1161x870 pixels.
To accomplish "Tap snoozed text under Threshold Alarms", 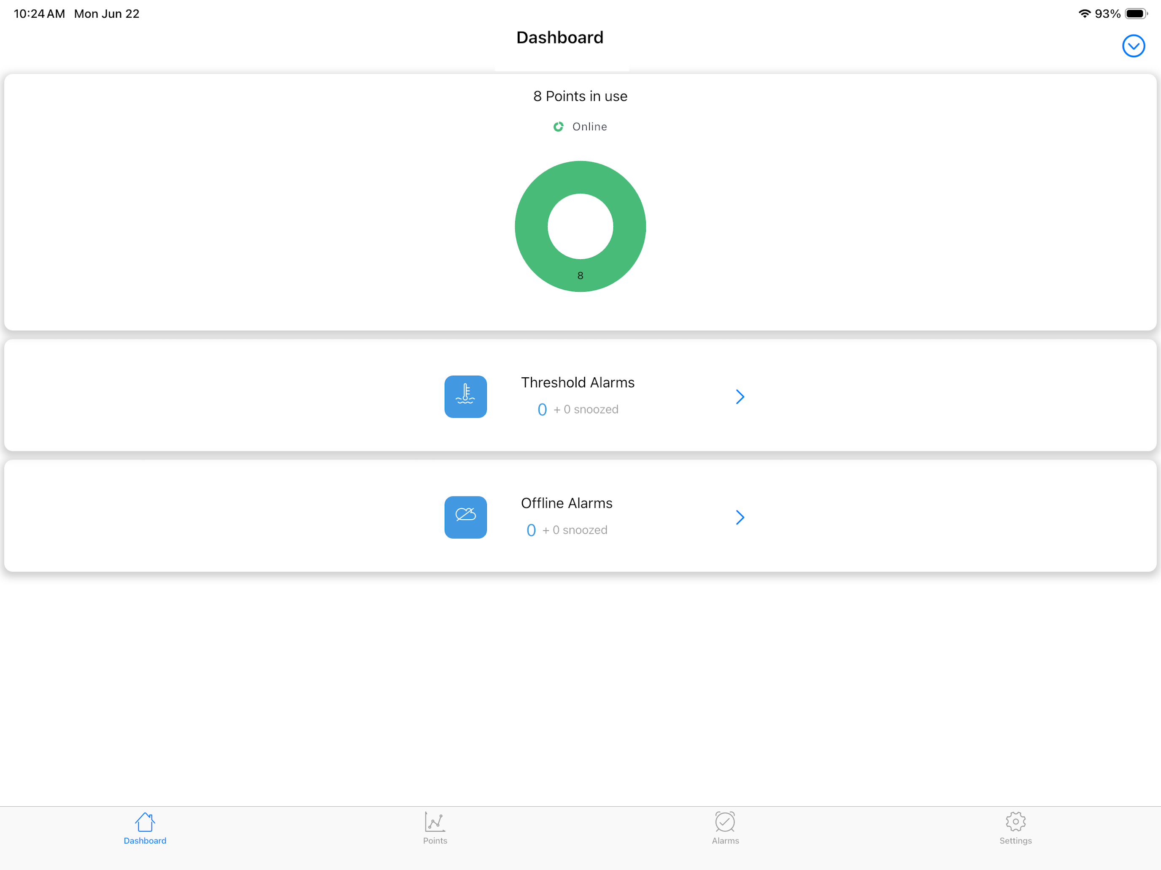I will coord(586,410).
